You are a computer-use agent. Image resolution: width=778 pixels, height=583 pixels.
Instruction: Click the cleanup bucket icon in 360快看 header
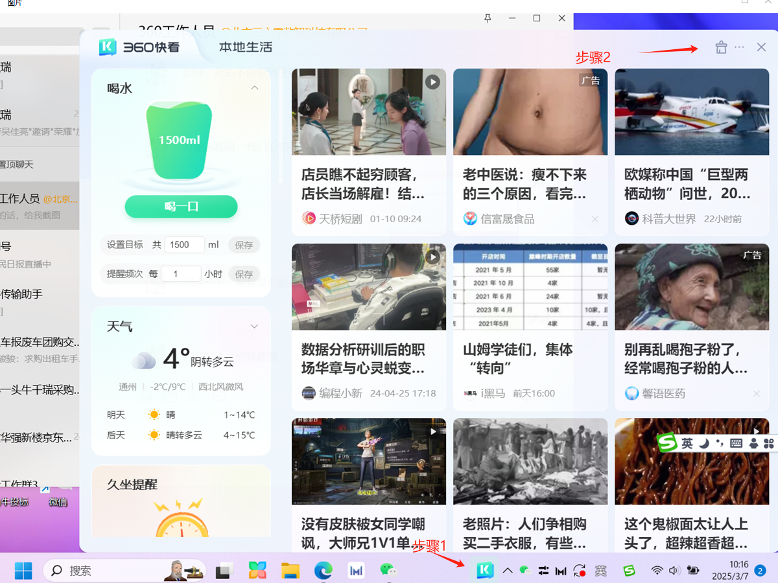721,47
